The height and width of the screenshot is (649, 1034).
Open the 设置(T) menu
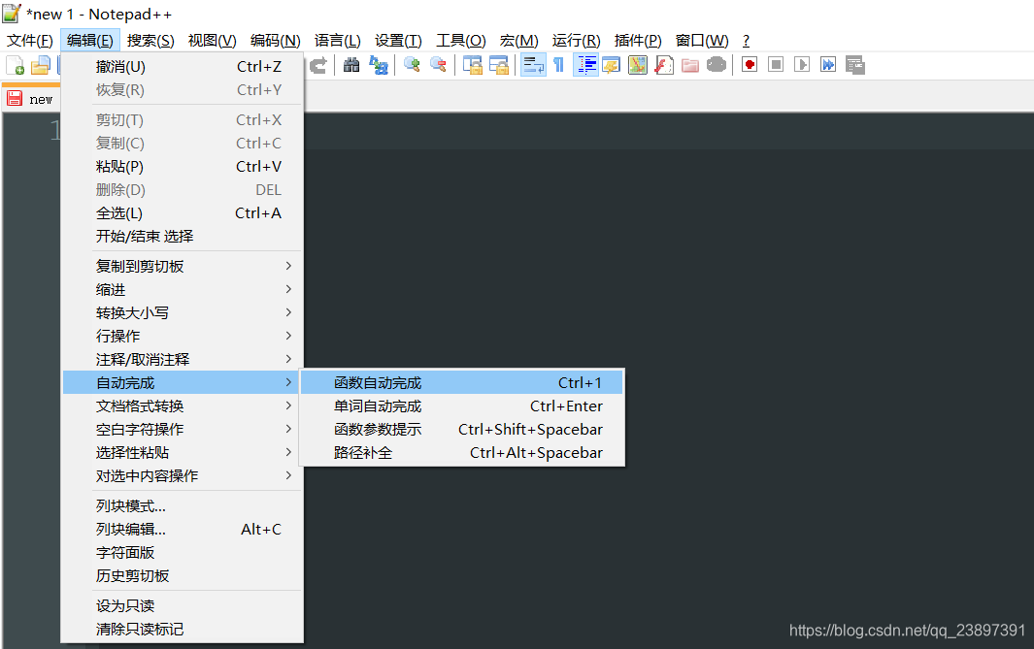click(398, 41)
